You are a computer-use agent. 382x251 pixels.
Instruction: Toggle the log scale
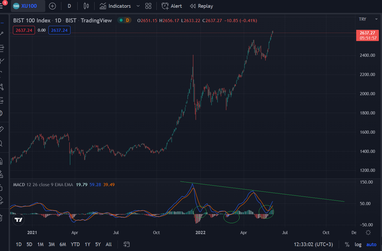358,244
